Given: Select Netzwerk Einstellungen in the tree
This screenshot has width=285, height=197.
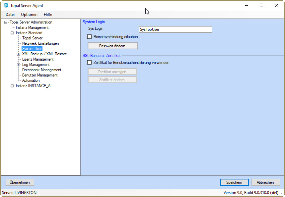Looking at the screenshot, I should click(x=40, y=43).
